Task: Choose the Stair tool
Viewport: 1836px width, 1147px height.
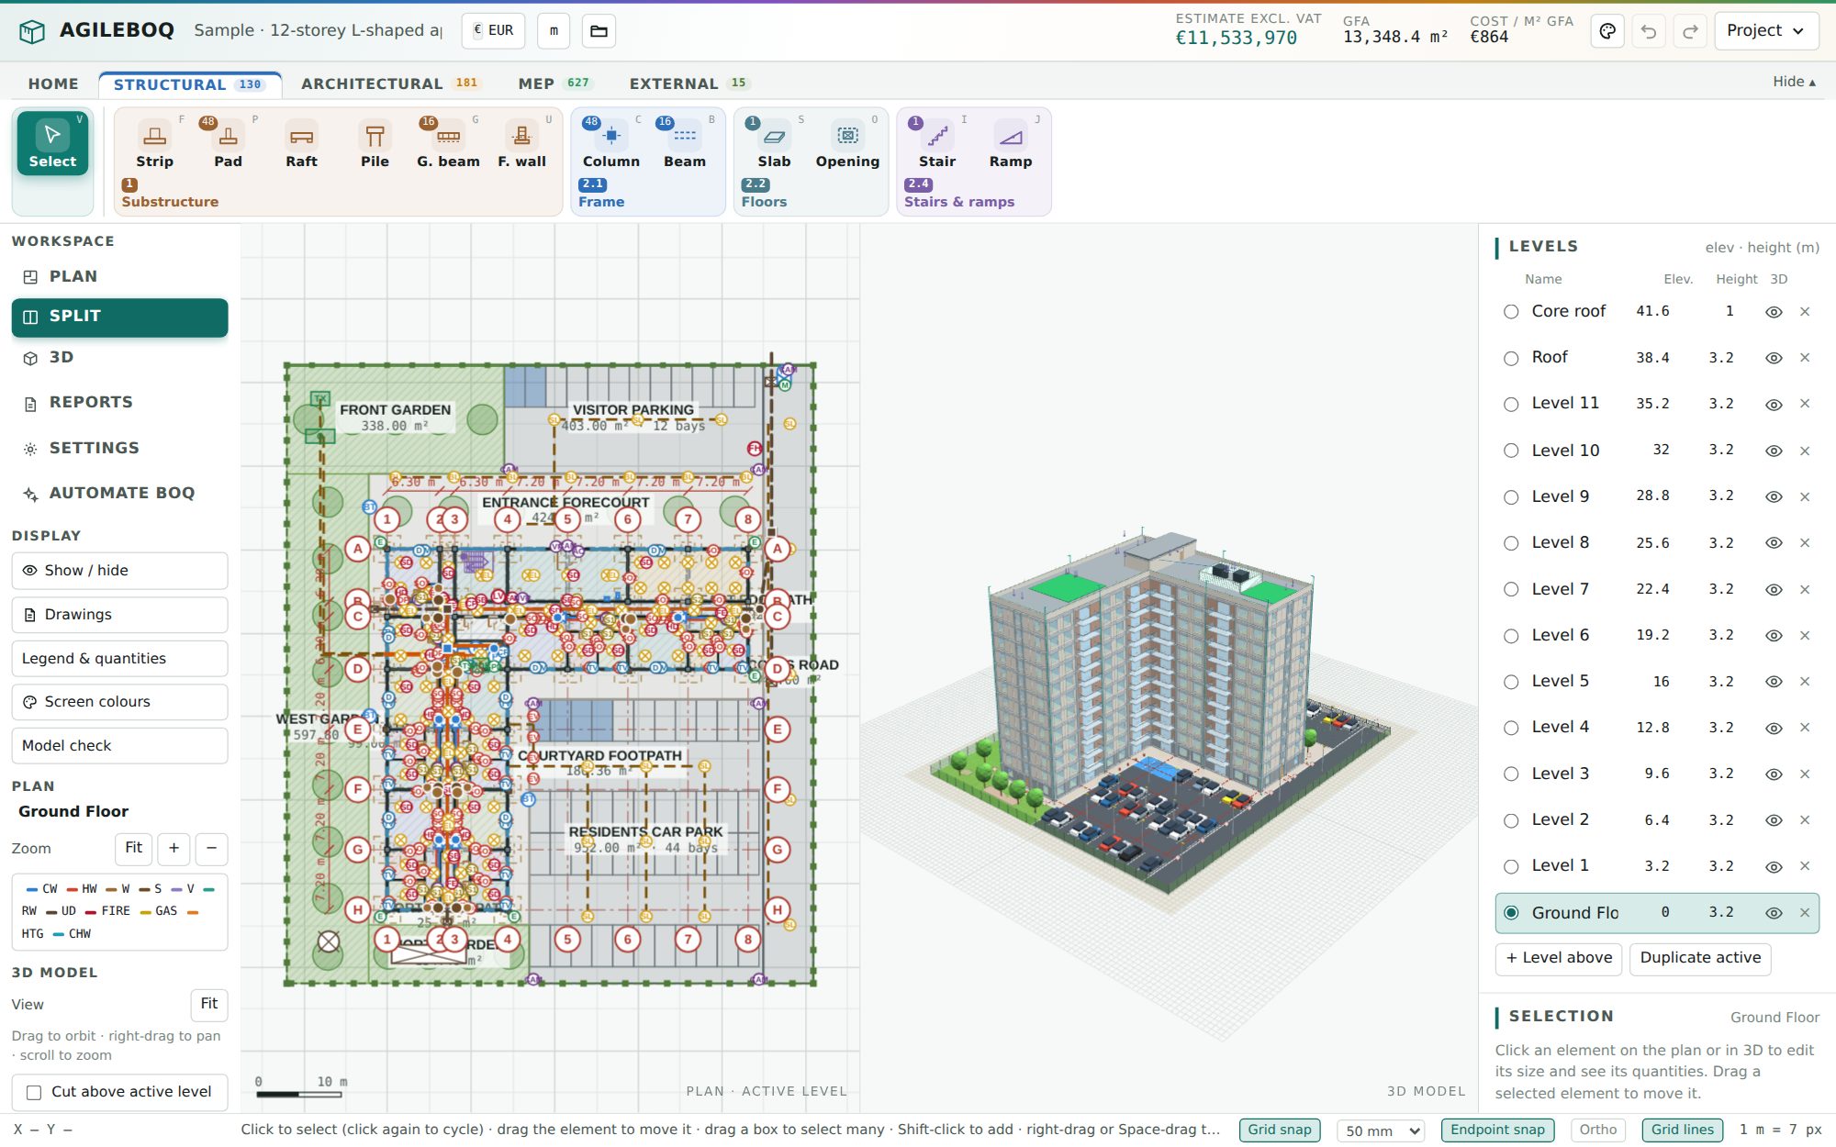Action: point(937,145)
